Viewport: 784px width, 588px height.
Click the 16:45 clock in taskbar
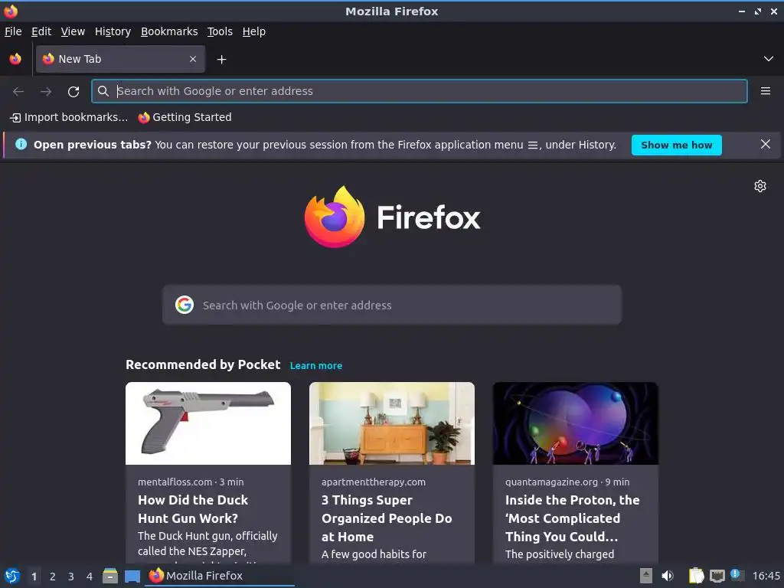766,576
